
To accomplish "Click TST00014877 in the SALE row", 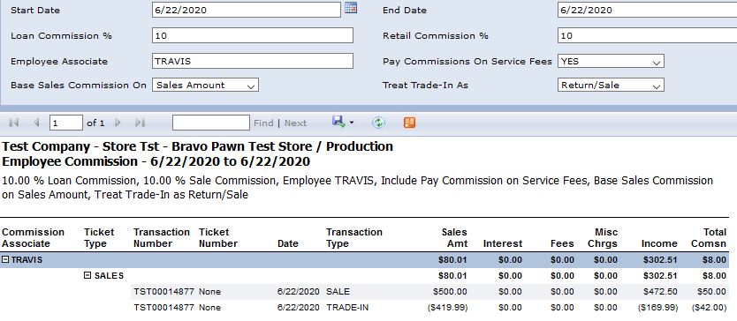I will pyautogui.click(x=164, y=292).
